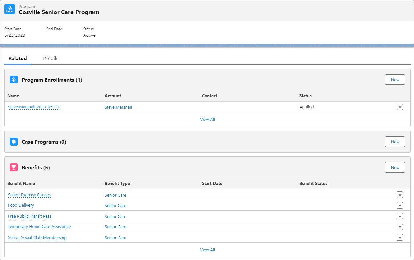Click the Benefit Status column header
The width and height of the screenshot is (414, 260).
313,183
